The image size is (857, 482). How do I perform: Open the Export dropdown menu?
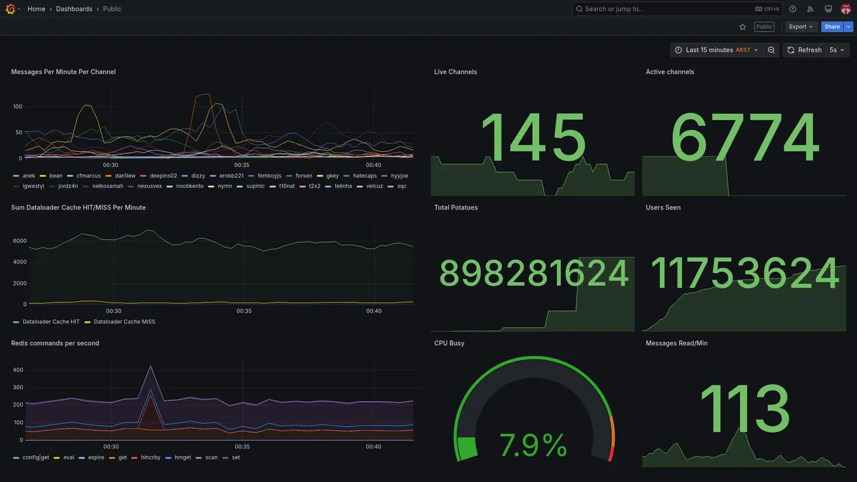pos(801,27)
